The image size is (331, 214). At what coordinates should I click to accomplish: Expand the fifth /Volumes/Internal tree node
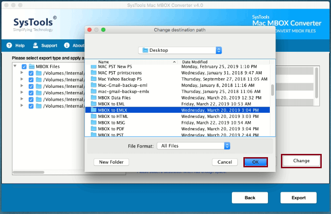click(22, 99)
